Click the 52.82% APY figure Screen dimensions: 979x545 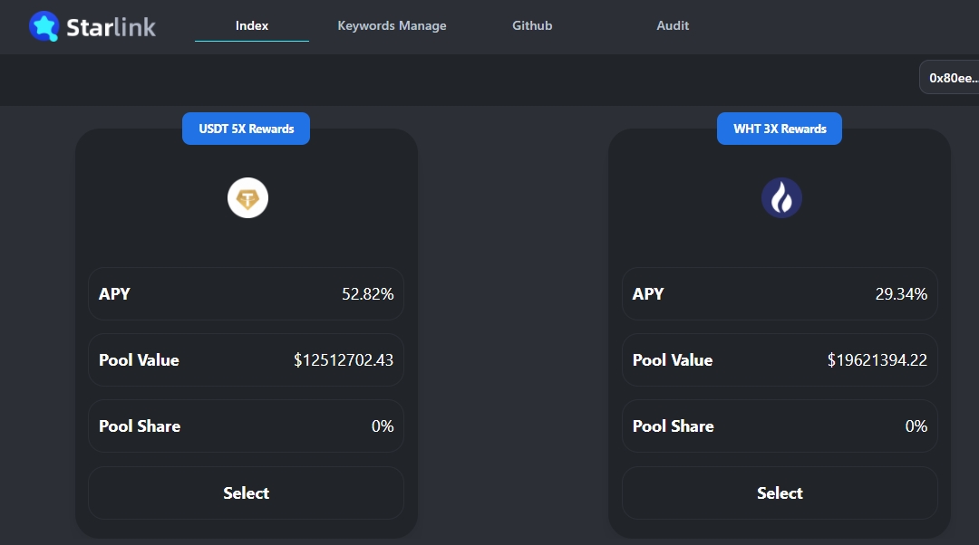367,294
